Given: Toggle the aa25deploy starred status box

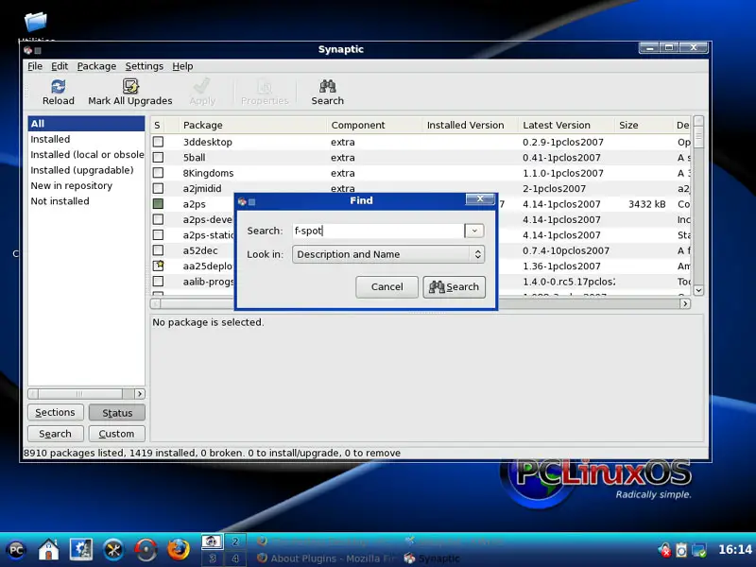Looking at the screenshot, I should [x=158, y=266].
